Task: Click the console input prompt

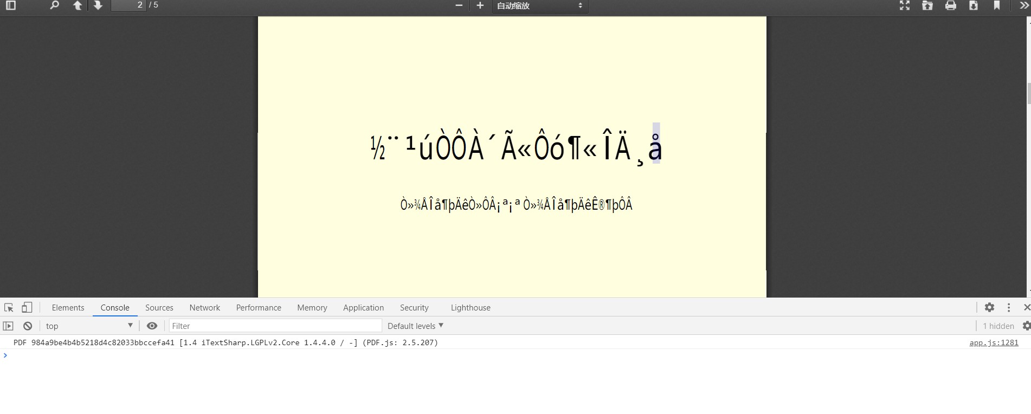Action: (x=515, y=355)
